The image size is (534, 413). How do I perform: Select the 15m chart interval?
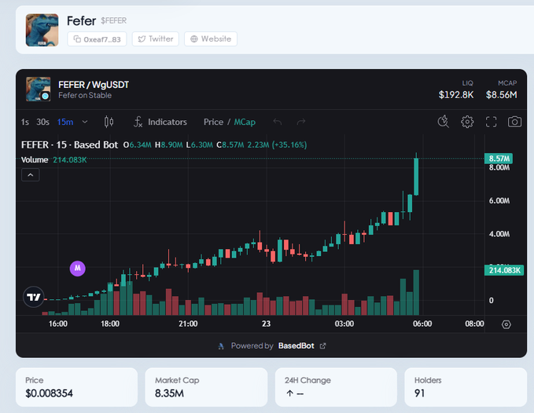click(x=65, y=122)
